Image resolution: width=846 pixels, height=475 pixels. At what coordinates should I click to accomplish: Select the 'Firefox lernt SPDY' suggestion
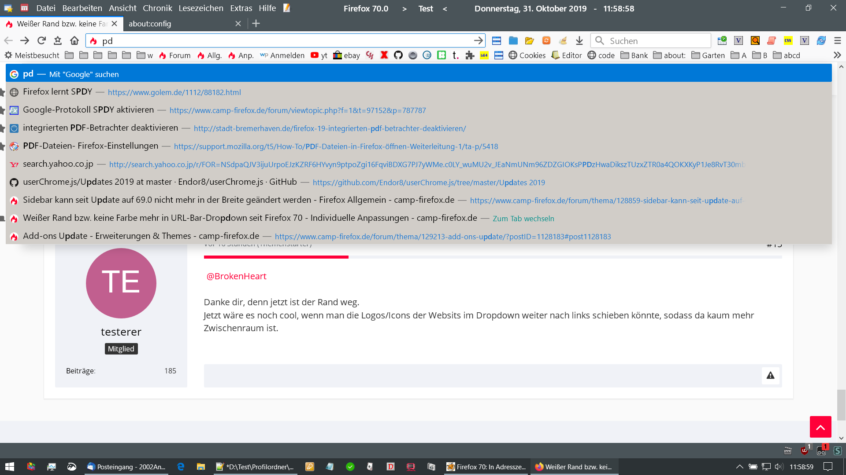pyautogui.click(x=58, y=92)
